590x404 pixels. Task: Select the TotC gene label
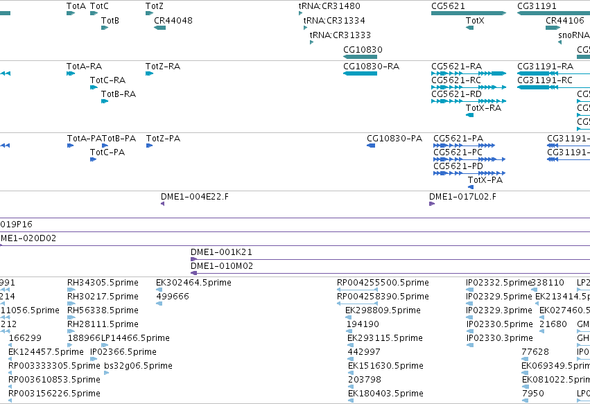click(x=99, y=6)
